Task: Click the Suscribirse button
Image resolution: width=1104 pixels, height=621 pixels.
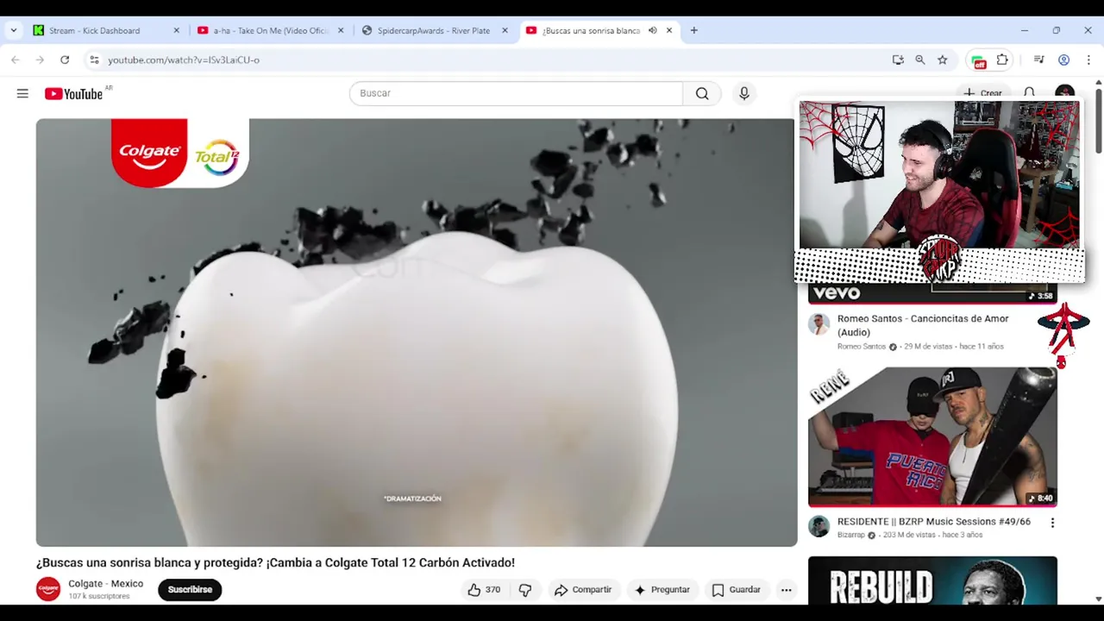Action: [190, 590]
